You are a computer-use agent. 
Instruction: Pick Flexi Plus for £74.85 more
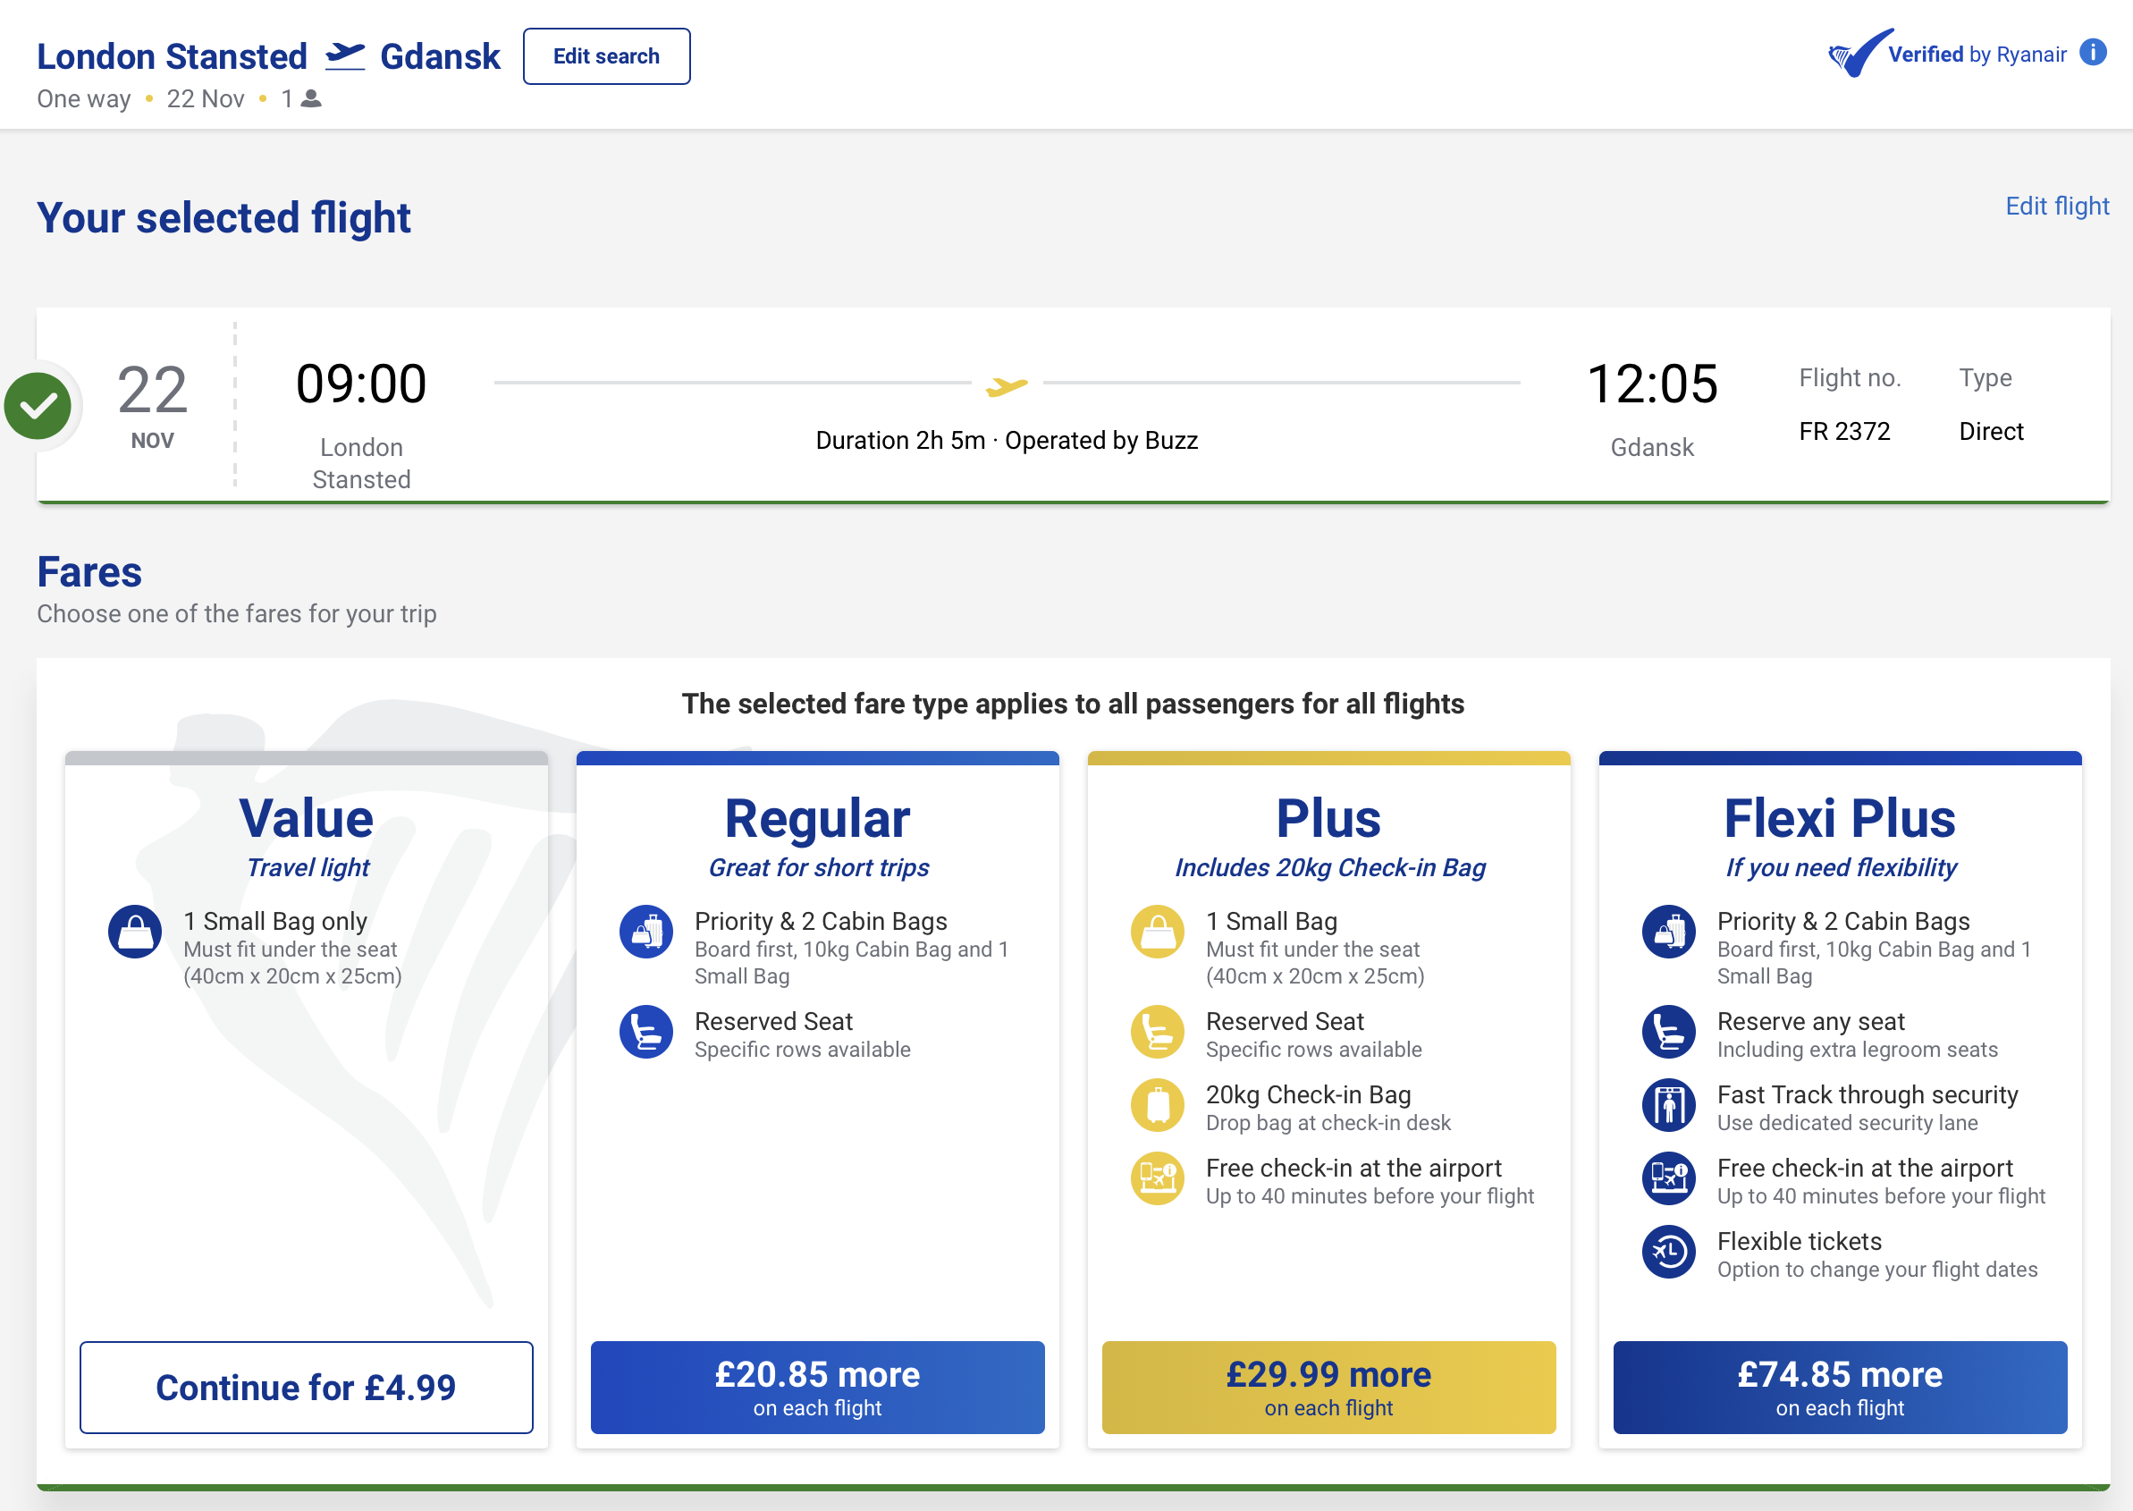click(1840, 1388)
